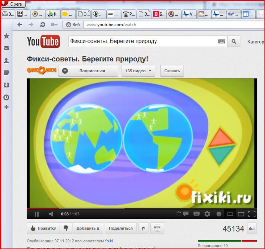Mute the video sound
This screenshot has height=249, width=265.
click(x=51, y=214)
